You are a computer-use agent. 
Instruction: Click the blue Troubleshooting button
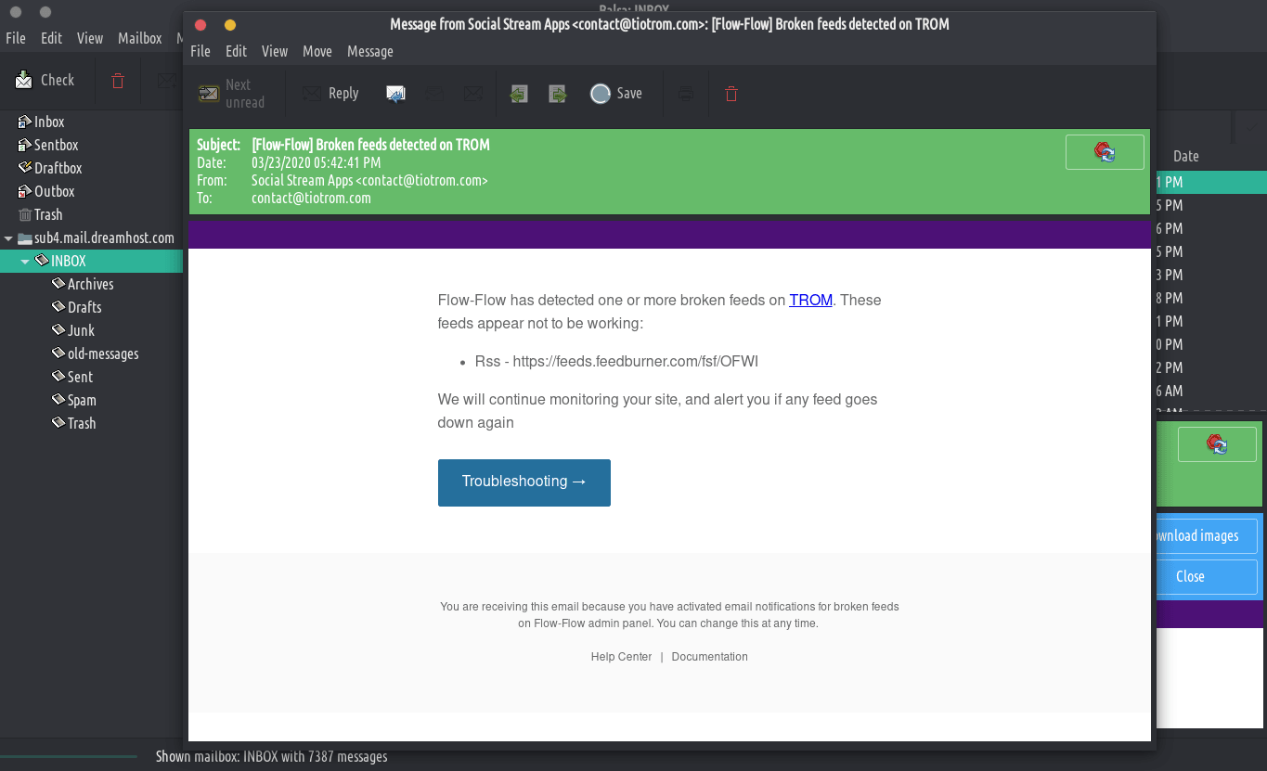click(x=524, y=482)
